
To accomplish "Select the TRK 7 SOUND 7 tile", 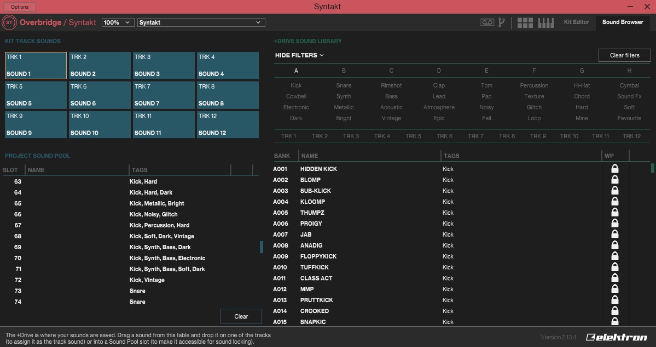I will (164, 95).
